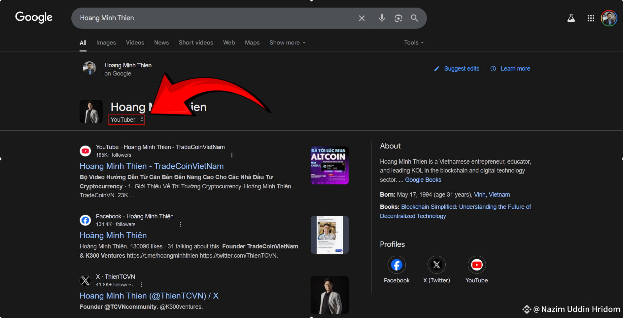
Task: Open Google Lens image search
Action: [398, 18]
